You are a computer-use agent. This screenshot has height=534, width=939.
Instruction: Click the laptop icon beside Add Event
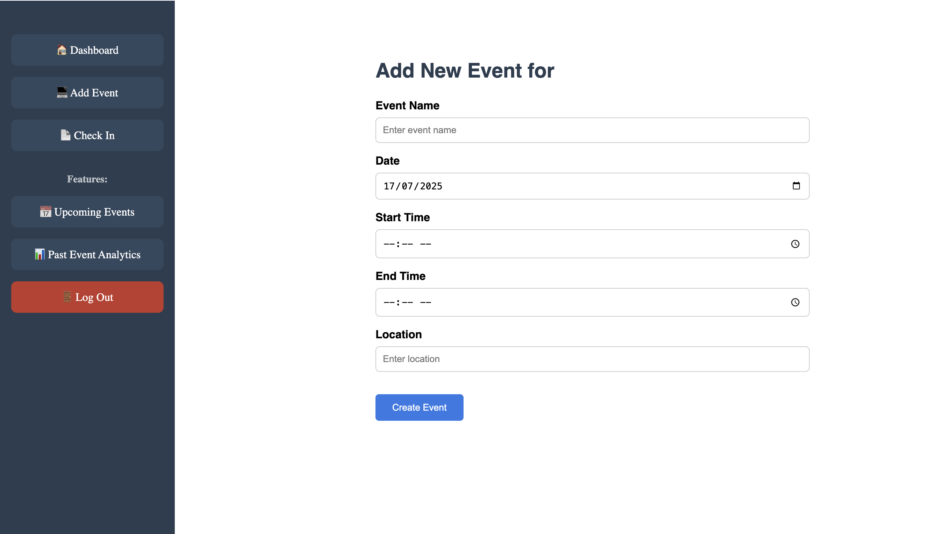[62, 92]
